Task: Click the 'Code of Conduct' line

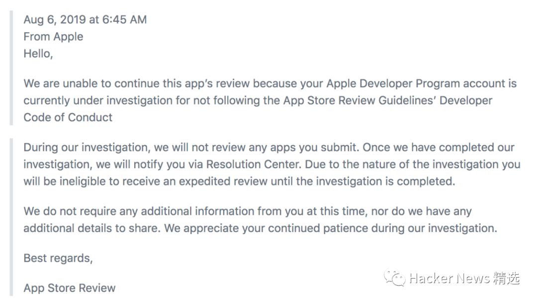Action: click(x=68, y=117)
